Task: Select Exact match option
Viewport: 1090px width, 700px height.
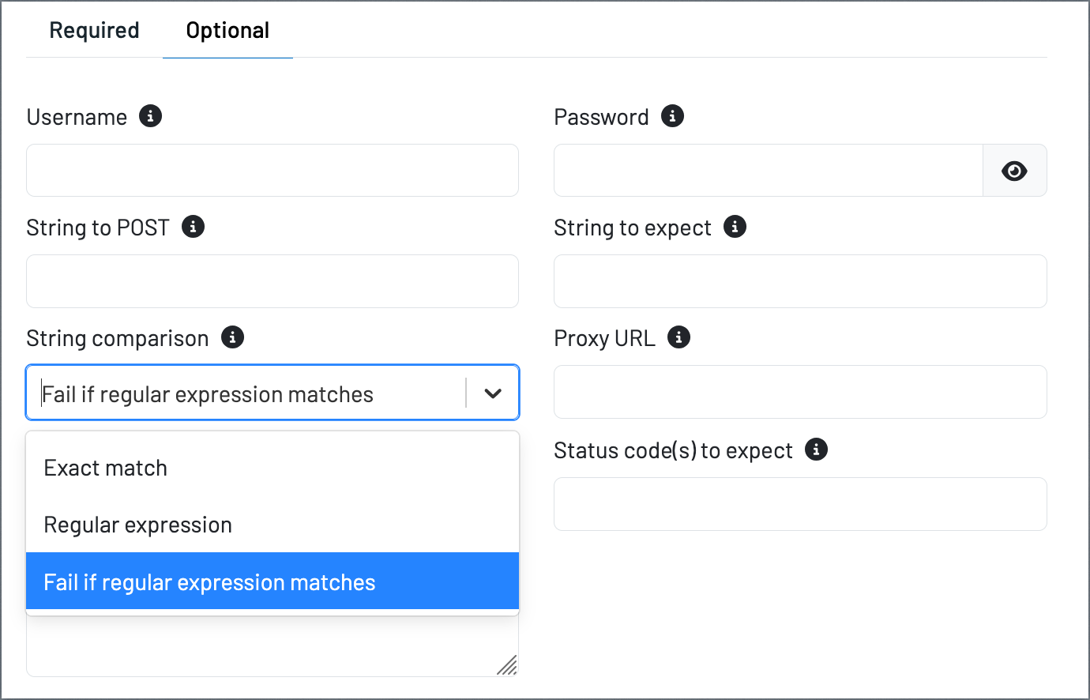Action: pyautogui.click(x=272, y=468)
